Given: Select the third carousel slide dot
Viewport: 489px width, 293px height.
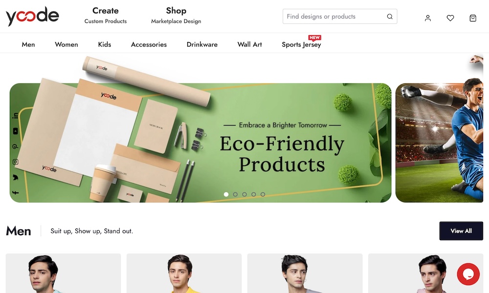Looking at the screenshot, I should coord(244,194).
